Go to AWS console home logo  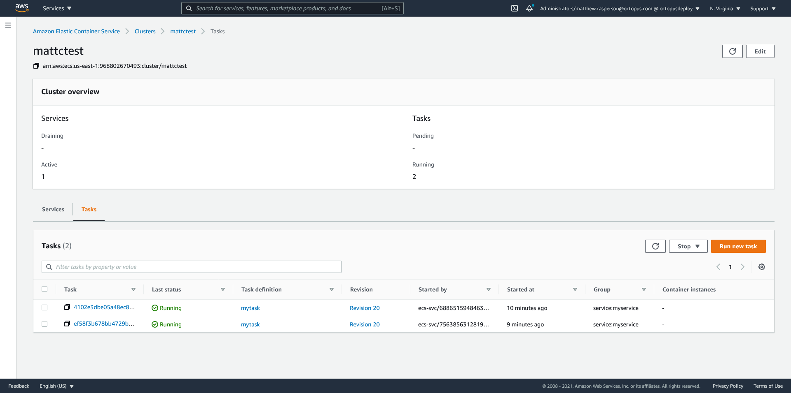21,8
